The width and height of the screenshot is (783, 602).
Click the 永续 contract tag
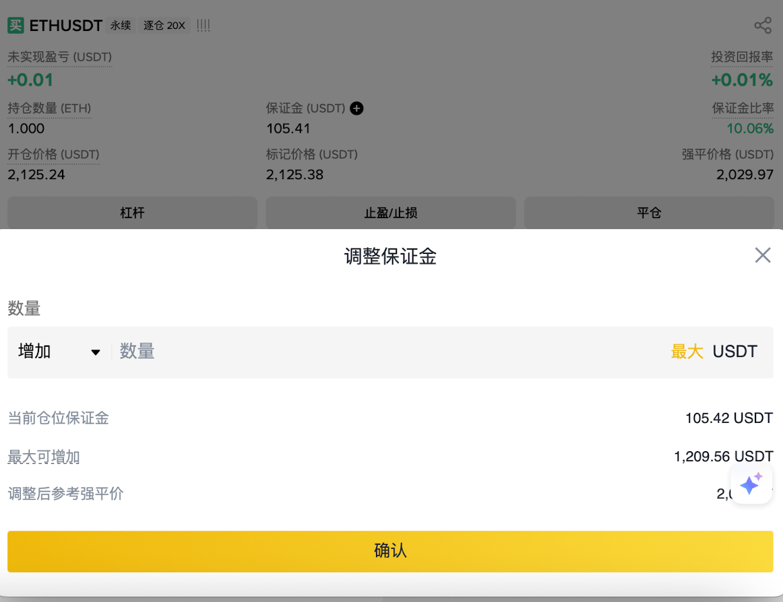pyautogui.click(x=121, y=26)
